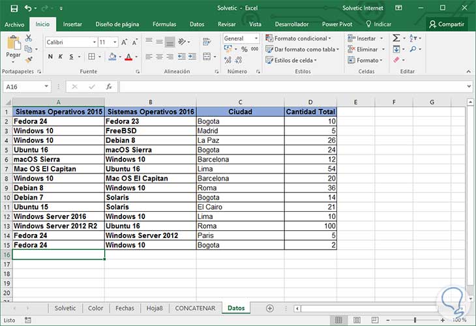Click the Find magnifier icon
The height and width of the screenshot is (326, 476).
[413, 49]
